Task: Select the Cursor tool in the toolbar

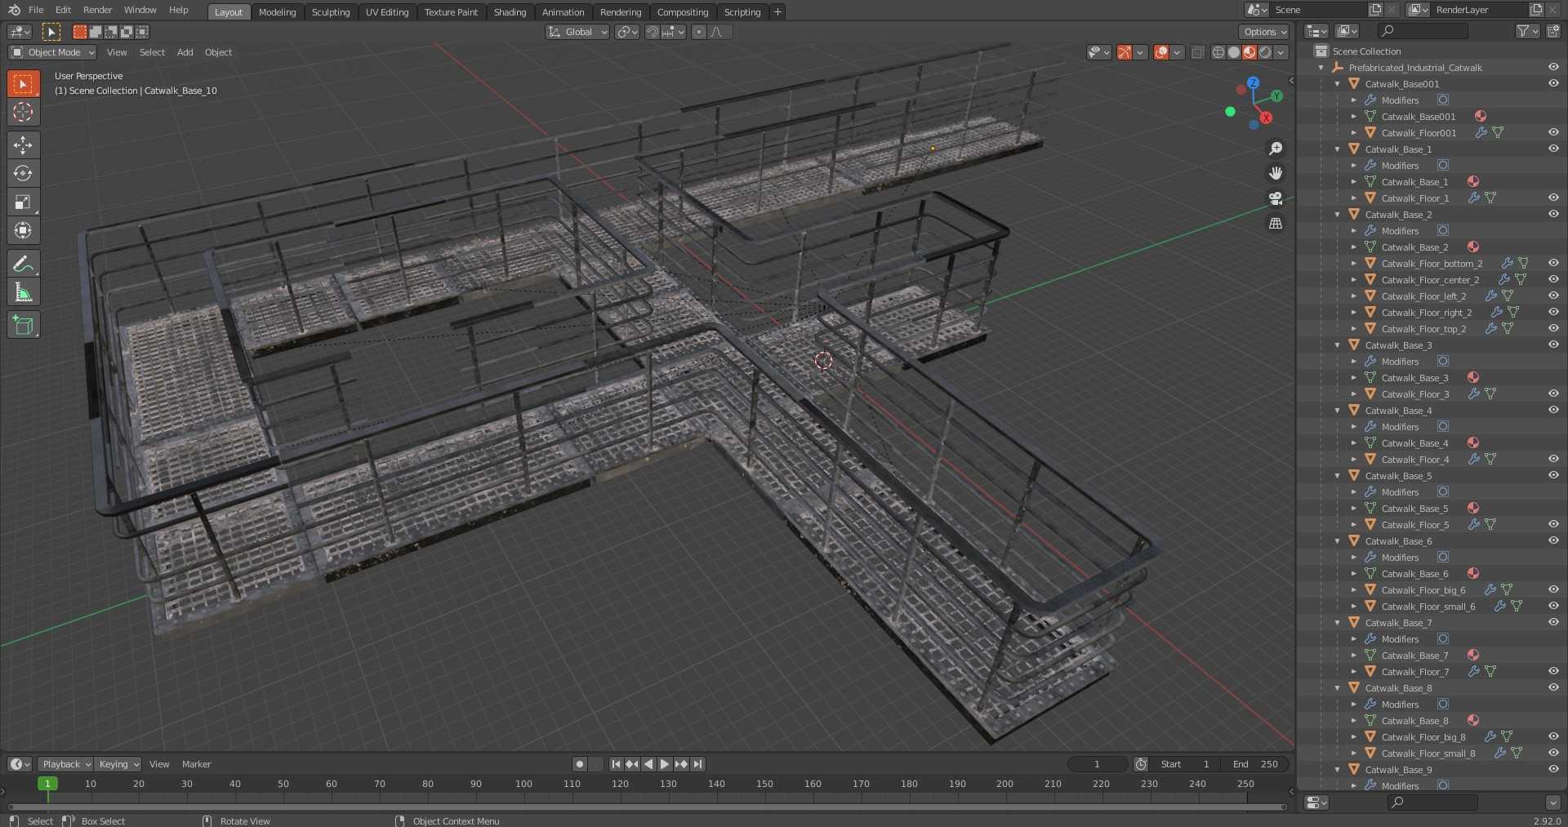Action: coord(23,112)
